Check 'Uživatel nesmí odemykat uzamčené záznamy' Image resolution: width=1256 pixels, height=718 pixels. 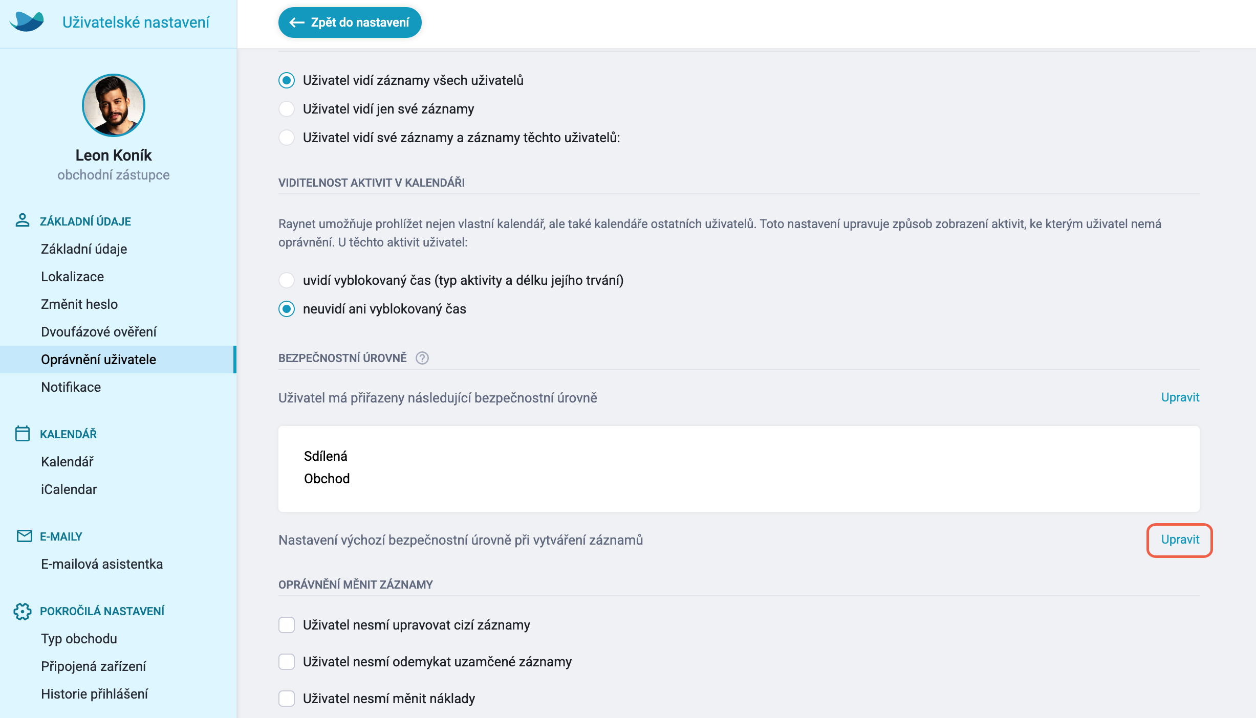(x=287, y=662)
